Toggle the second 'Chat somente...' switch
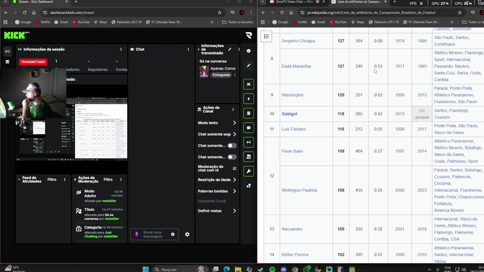The height and width of the screenshot is (272, 484). pyautogui.click(x=231, y=157)
